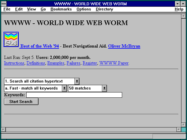The width and height of the screenshot is (187, 140).
Task: Open the Register link
Action: pos(90,63)
